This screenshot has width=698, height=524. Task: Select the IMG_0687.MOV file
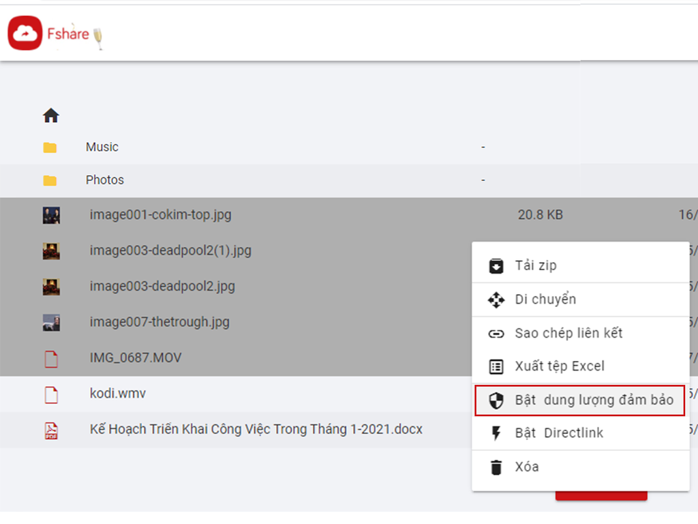coord(136,358)
